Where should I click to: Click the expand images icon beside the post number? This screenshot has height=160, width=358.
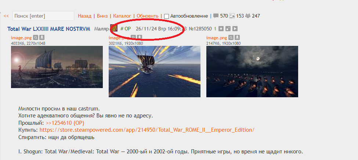(x=228, y=29)
